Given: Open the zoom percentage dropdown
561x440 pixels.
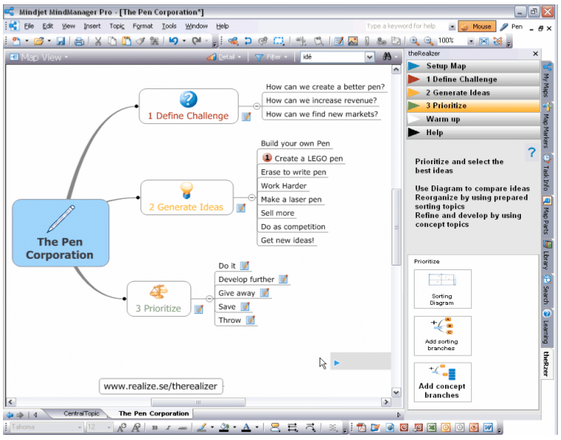Looking at the screenshot, I should pos(471,42).
